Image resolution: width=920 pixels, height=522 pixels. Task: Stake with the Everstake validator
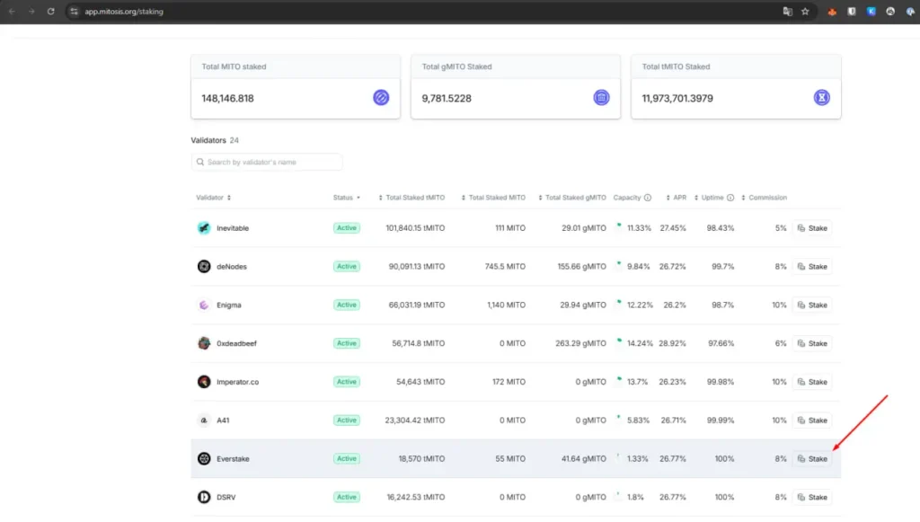coord(812,458)
